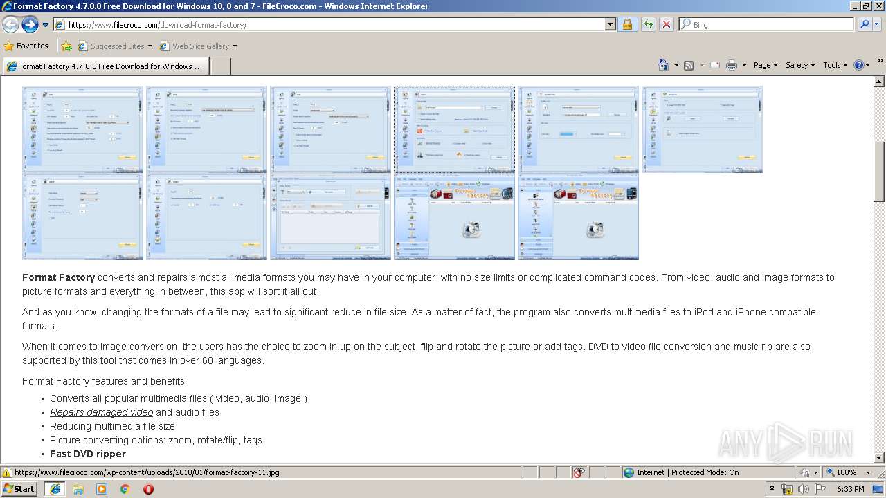The image size is (886, 498).
Task: Open the Windows Start menu
Action: (19, 488)
